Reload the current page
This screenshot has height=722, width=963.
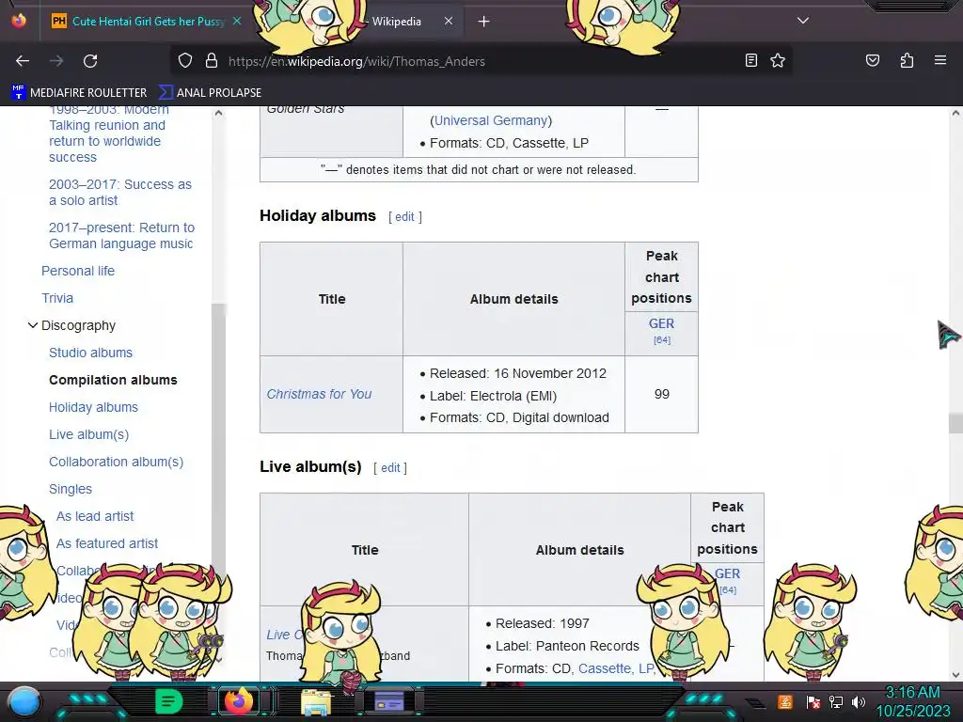[x=90, y=61]
